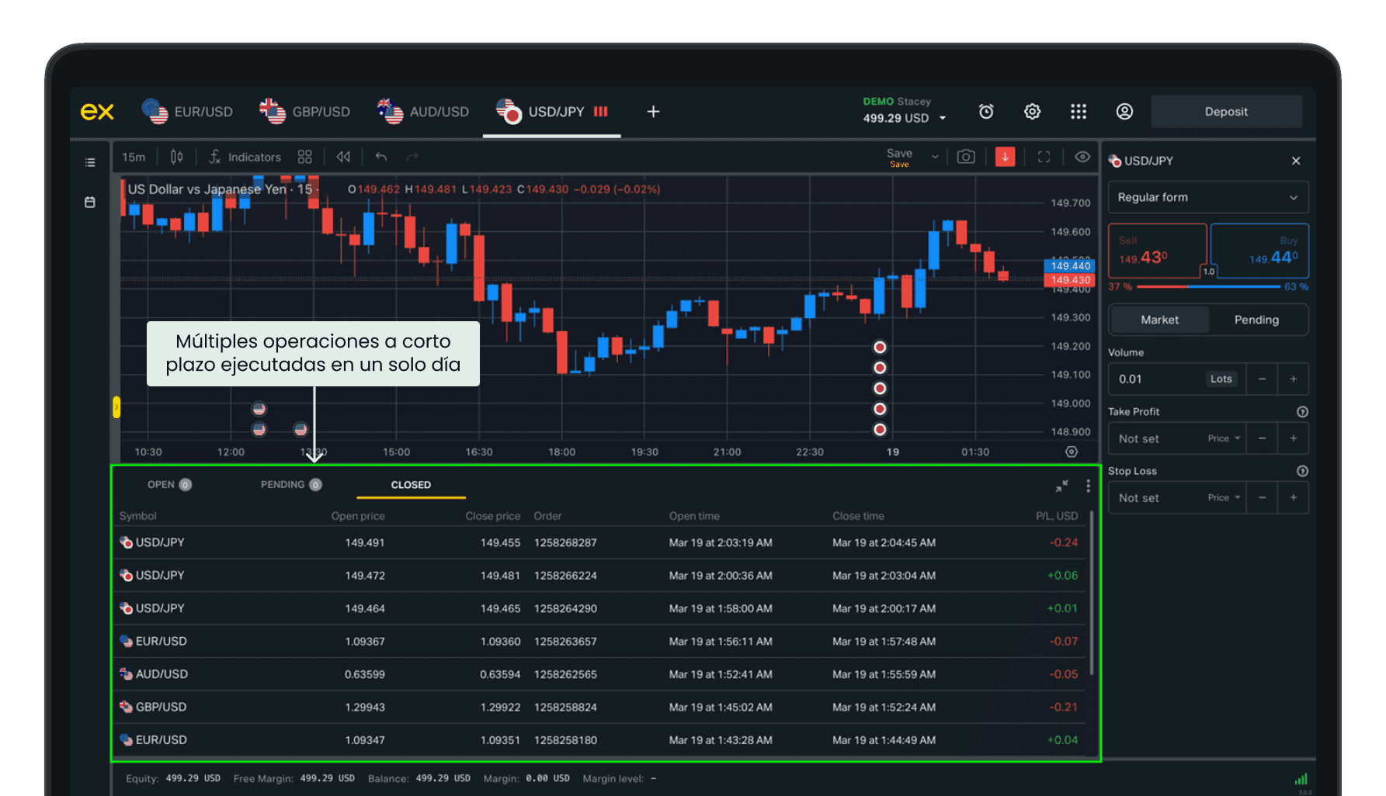Viewport: 1386px width, 796px height.
Task: Expand the chart to fullscreen mode
Action: pyautogui.click(x=1044, y=157)
